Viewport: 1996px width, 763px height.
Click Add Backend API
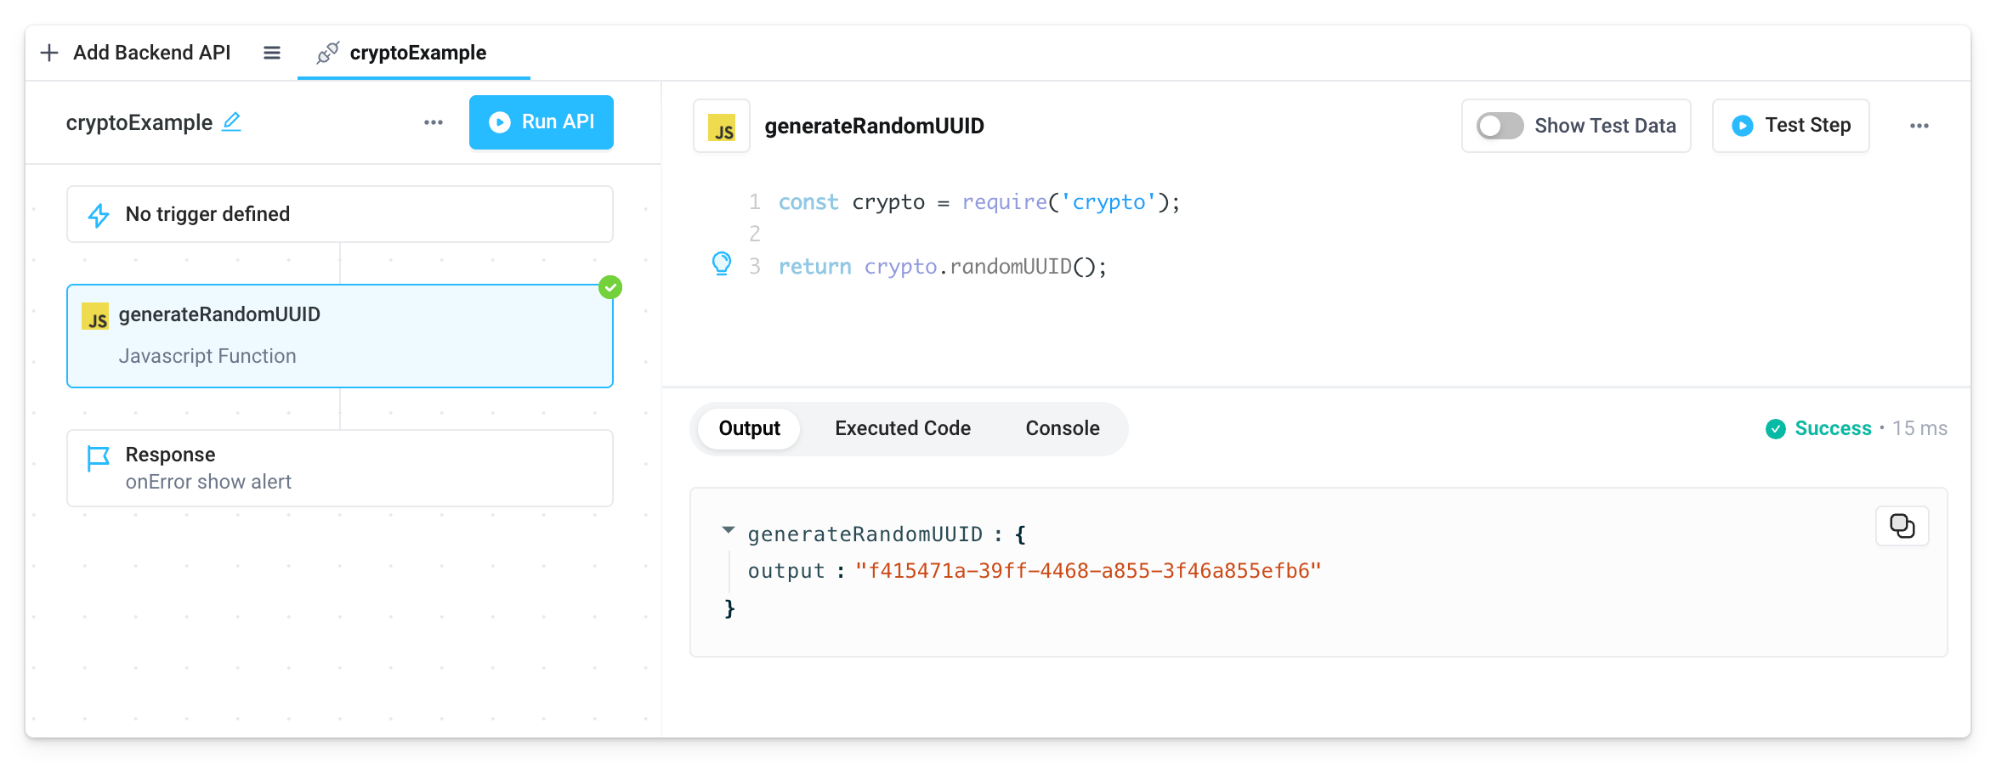tap(136, 52)
